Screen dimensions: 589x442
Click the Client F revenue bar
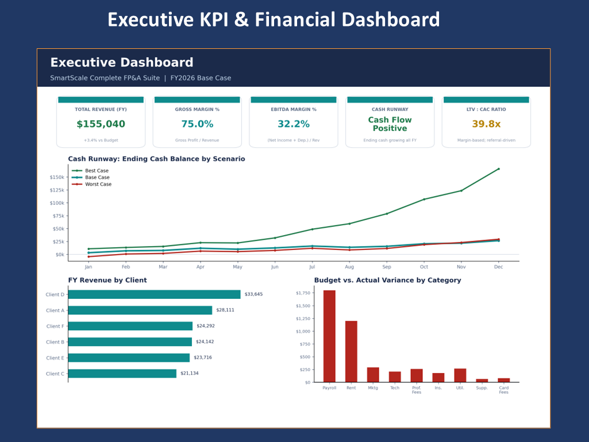(130, 326)
